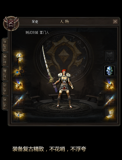Click the right-hand blue bracer slot

coord(110,99)
